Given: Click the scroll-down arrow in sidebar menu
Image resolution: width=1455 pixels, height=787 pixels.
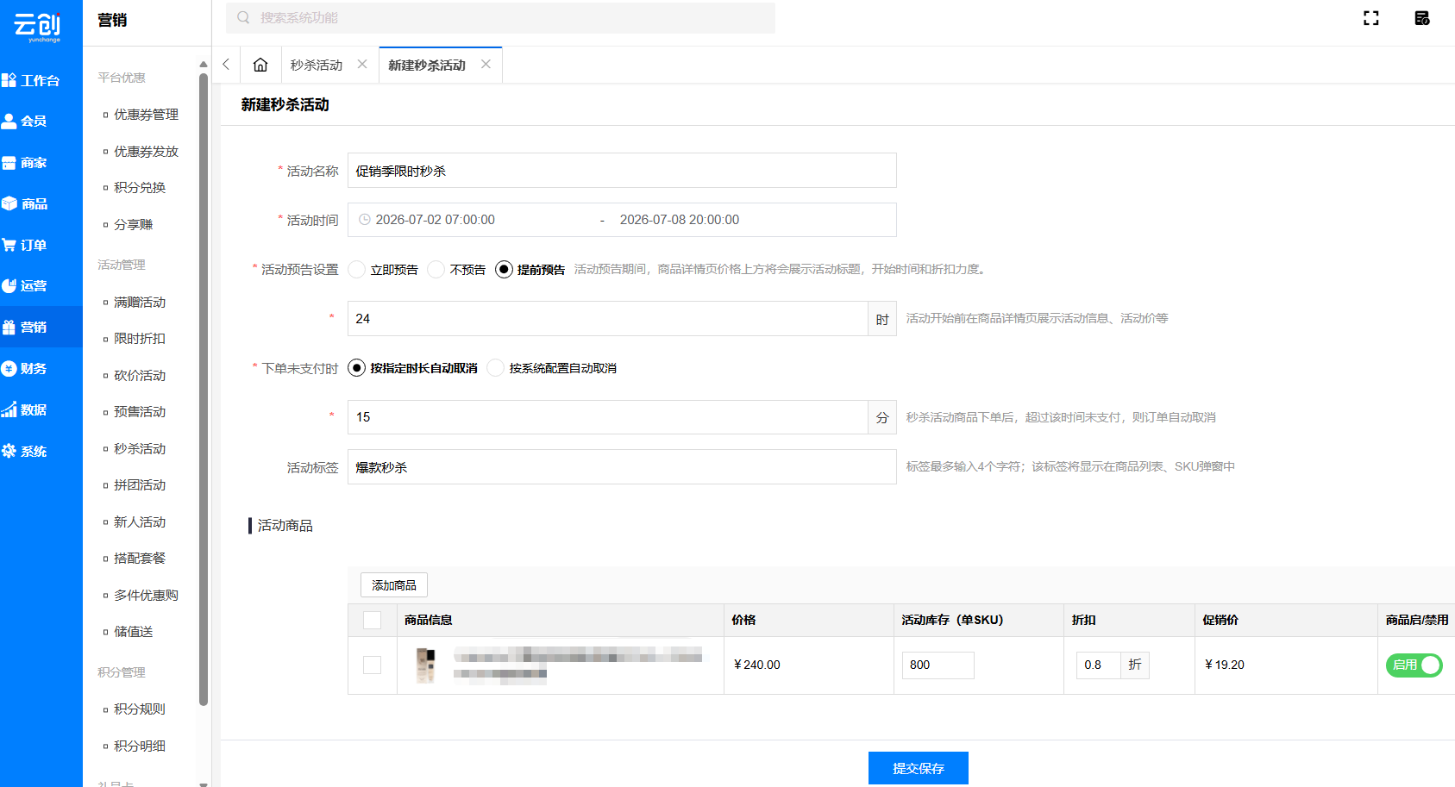Looking at the screenshot, I should [x=204, y=784].
